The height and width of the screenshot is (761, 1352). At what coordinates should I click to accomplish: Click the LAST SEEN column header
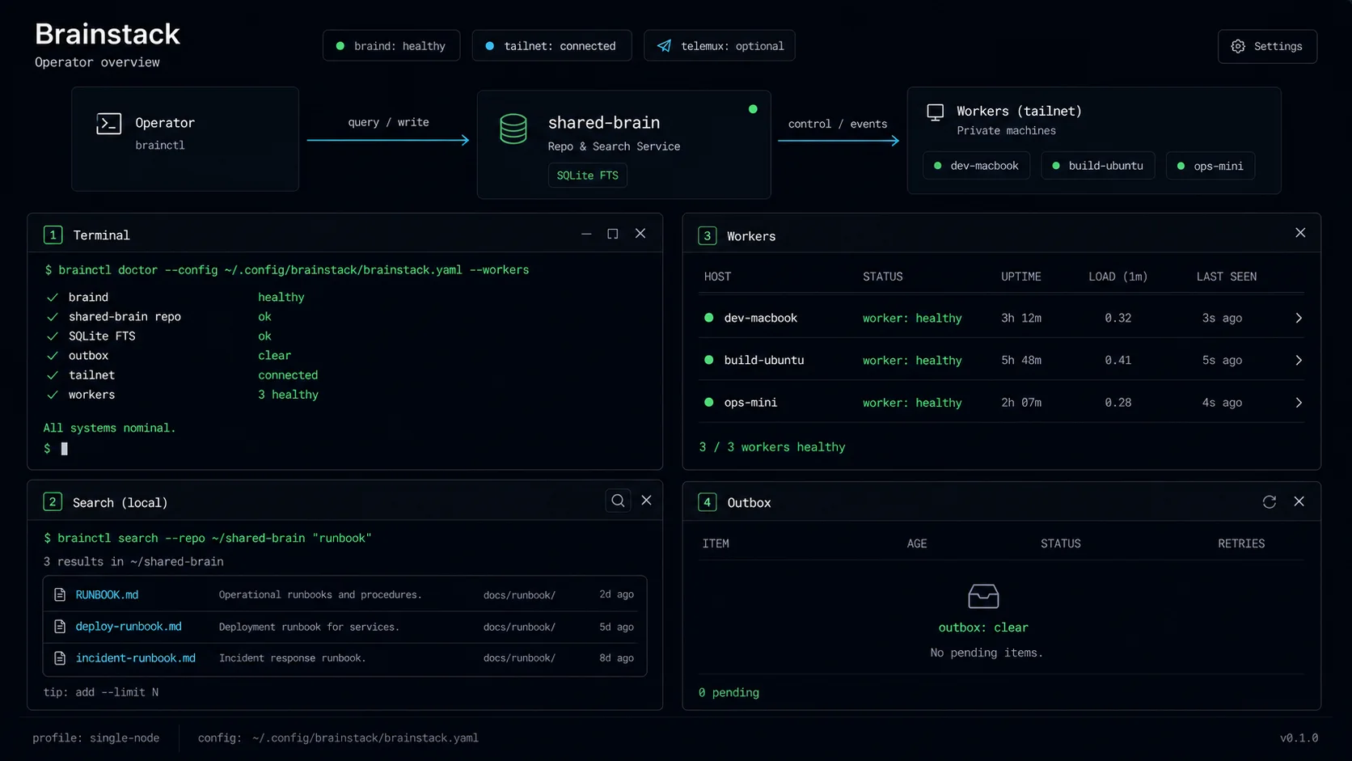pos(1227,277)
